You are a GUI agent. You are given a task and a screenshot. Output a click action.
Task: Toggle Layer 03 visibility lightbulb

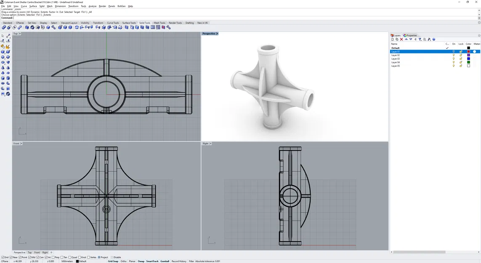pos(454,59)
